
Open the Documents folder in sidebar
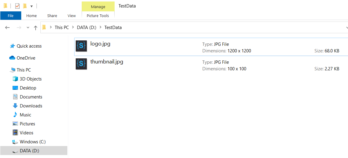(31, 97)
